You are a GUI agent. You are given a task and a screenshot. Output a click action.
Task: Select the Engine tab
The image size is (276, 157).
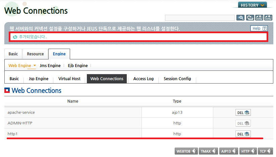(x=59, y=54)
